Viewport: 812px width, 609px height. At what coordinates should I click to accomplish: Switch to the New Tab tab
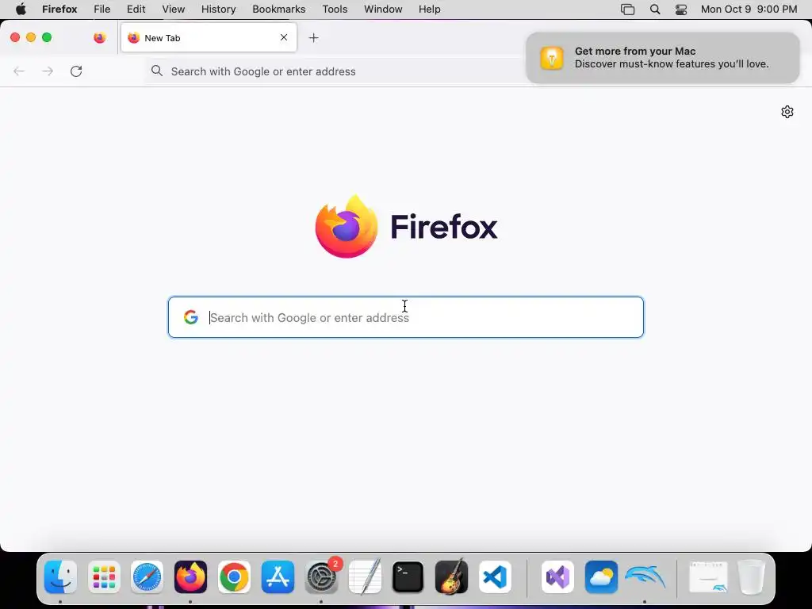click(x=209, y=37)
